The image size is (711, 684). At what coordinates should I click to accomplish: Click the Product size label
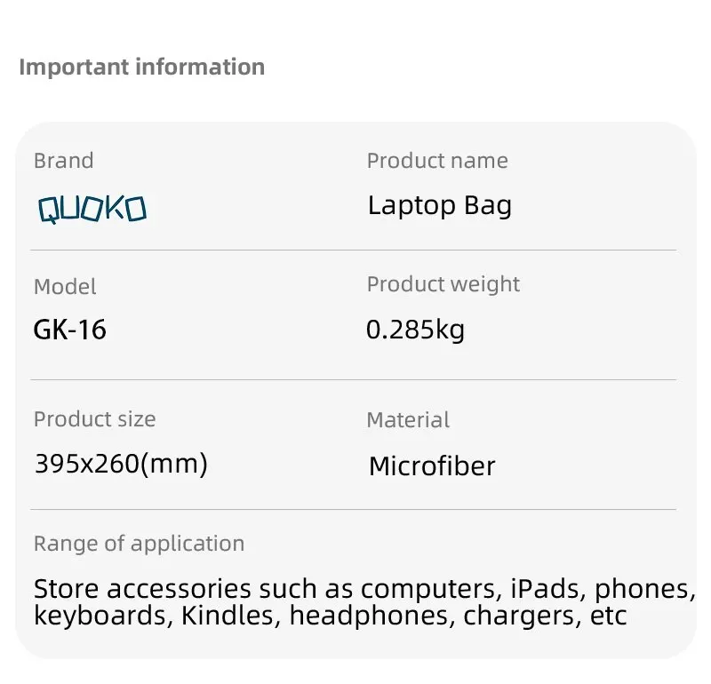(x=94, y=419)
